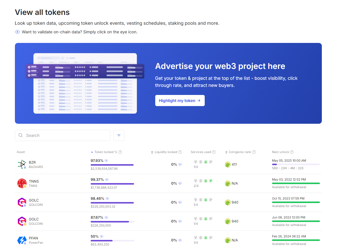
Task: Click the green lock service icon for BZR
Action: 206,162
